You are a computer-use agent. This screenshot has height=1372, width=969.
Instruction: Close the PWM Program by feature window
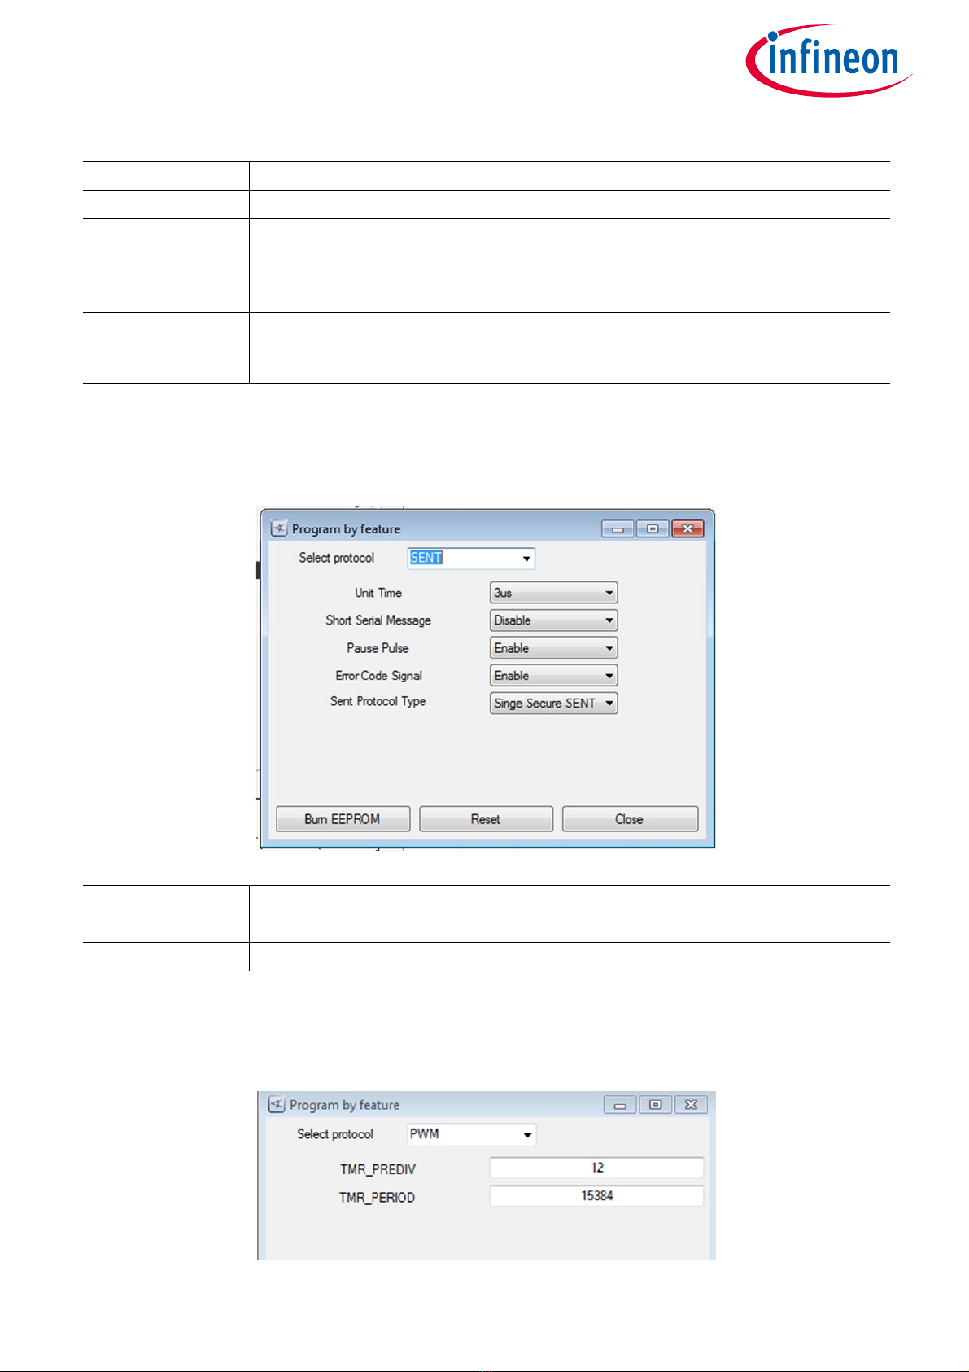coord(691,1105)
